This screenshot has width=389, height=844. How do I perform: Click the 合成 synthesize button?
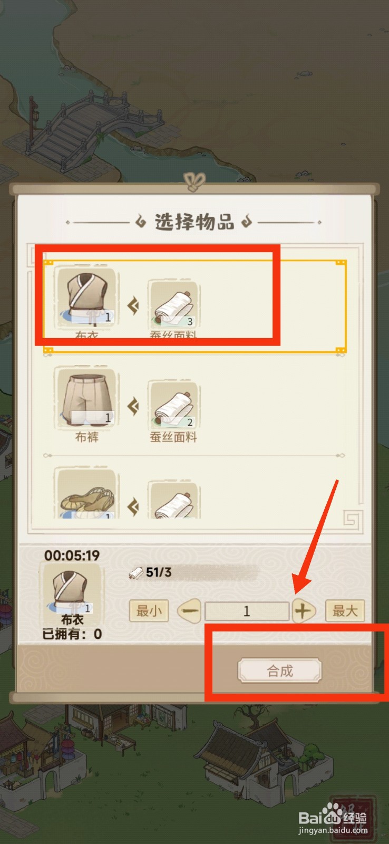click(279, 671)
